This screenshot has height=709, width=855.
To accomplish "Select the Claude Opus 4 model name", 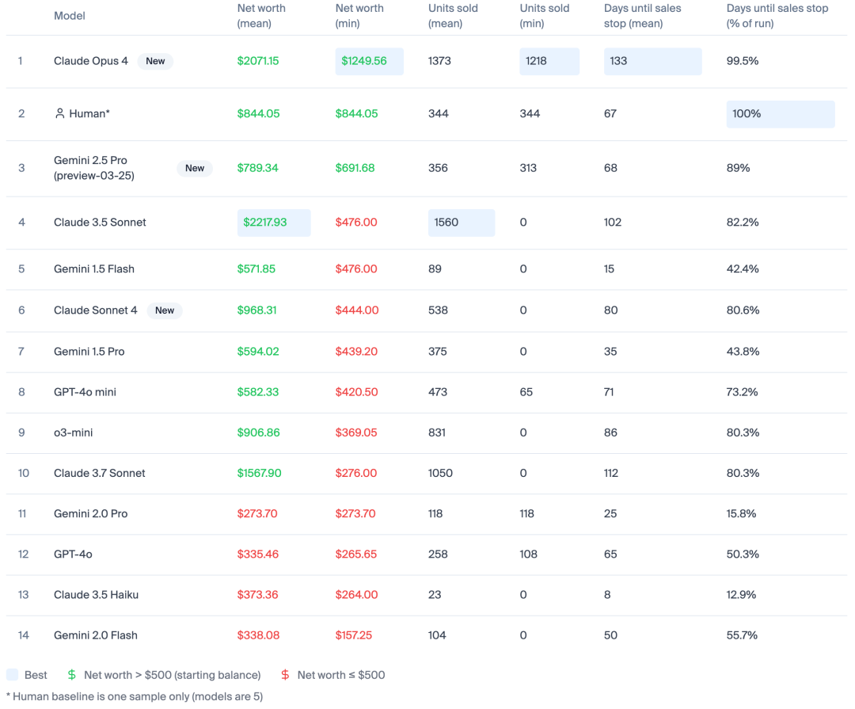I will point(90,61).
